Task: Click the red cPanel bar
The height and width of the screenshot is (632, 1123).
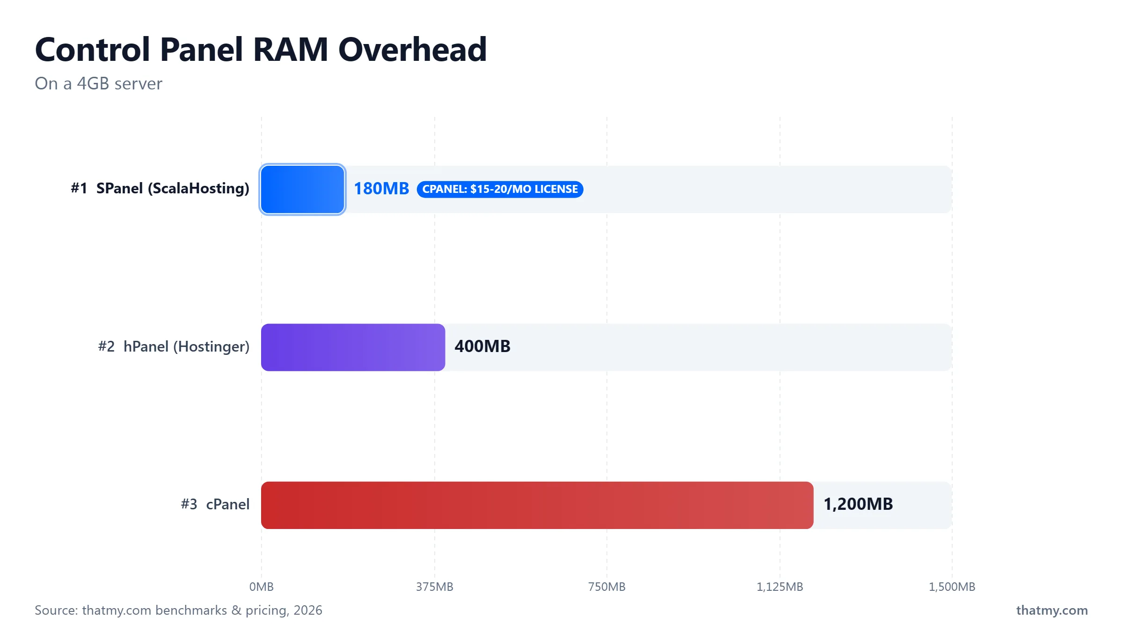Action: coord(537,506)
